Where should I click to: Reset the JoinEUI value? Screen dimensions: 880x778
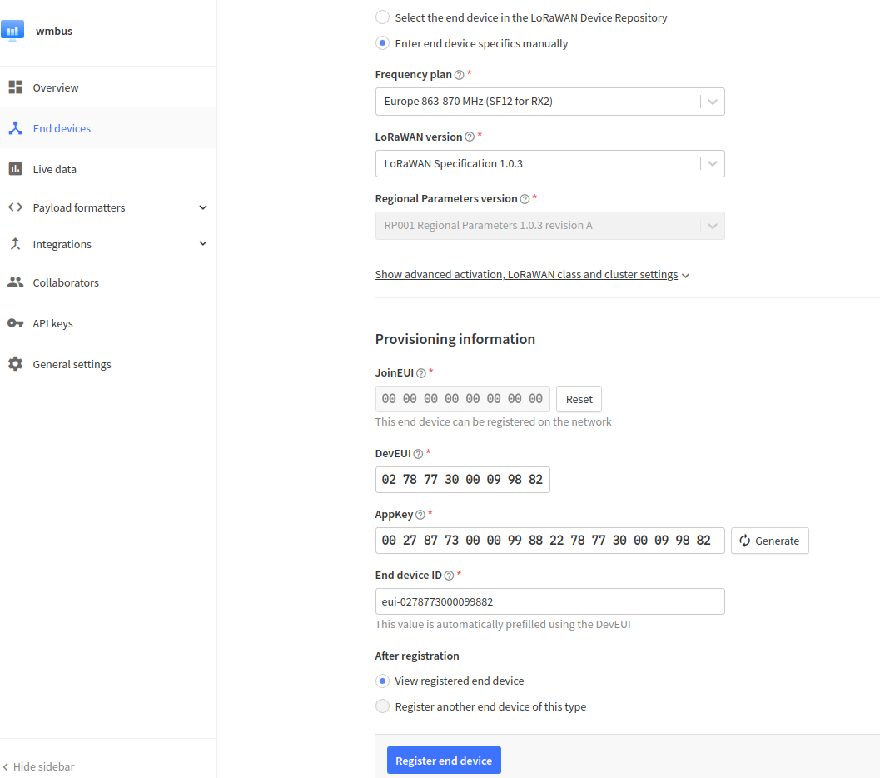[579, 399]
